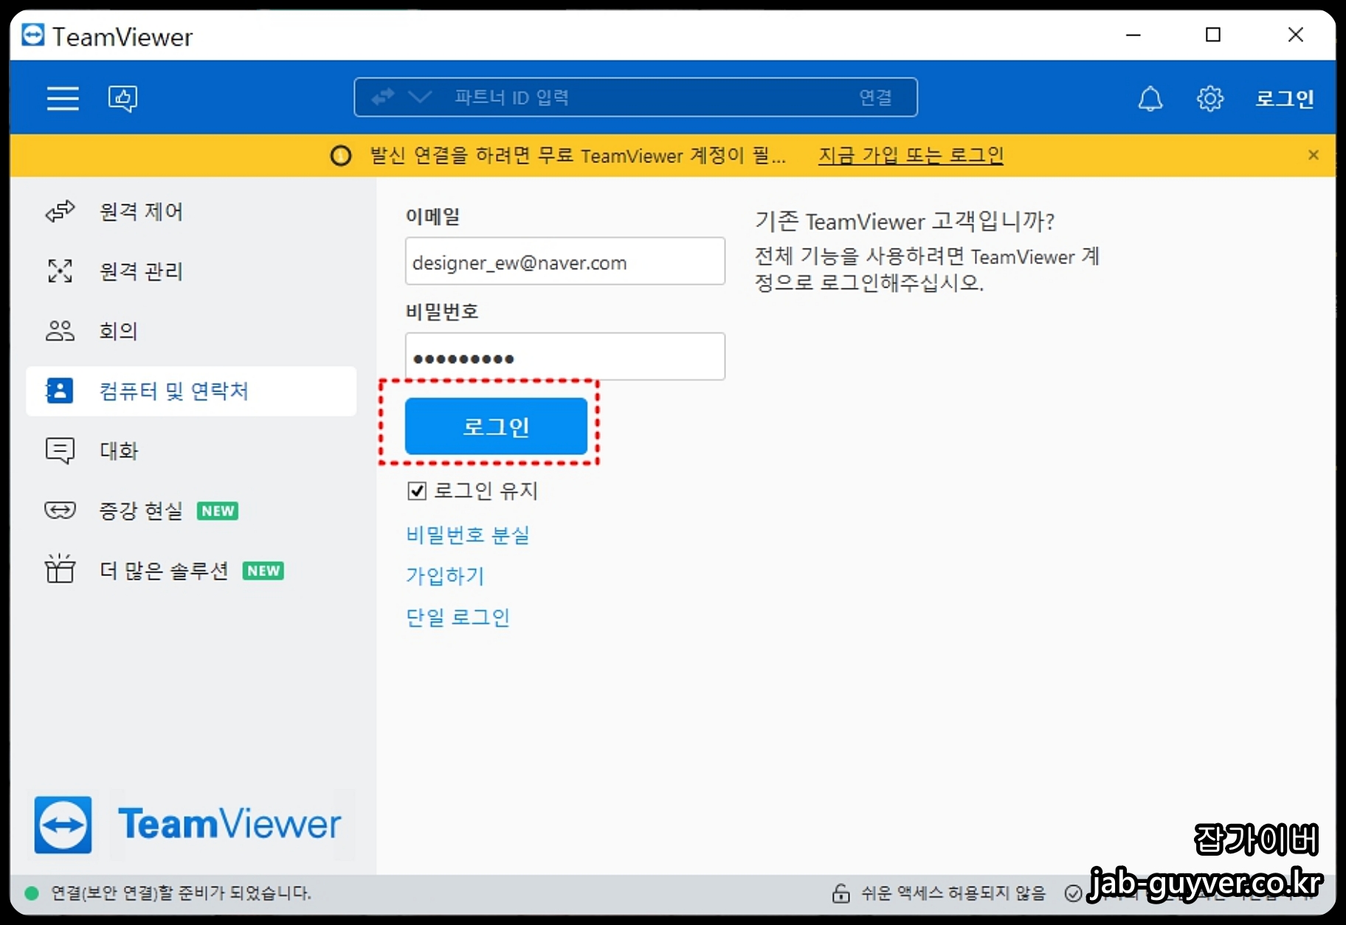Screen dimensions: 1346x925
Task: Open 더 많은 솔루션 sidebar item
Action: click(190, 570)
